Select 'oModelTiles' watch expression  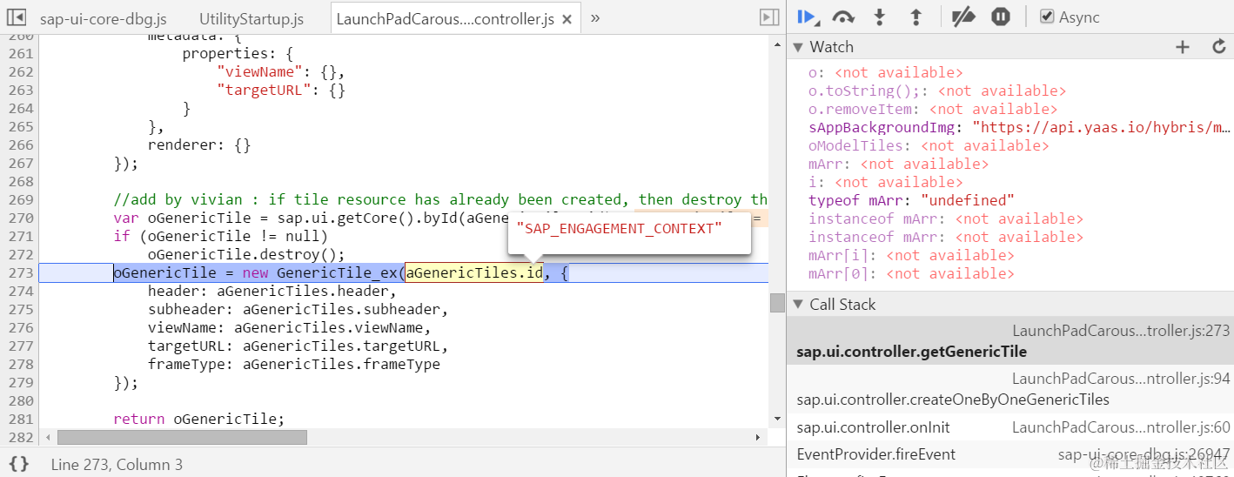coord(929,145)
